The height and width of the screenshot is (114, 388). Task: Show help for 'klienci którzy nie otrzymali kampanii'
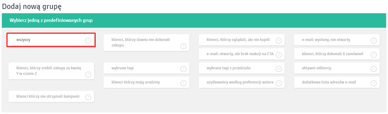(88, 97)
